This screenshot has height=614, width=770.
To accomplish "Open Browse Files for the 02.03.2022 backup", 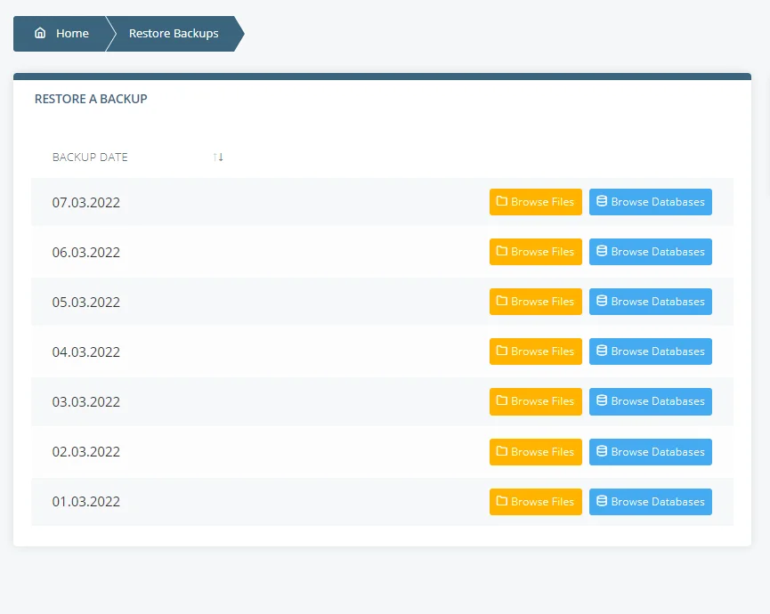I will (x=535, y=451).
